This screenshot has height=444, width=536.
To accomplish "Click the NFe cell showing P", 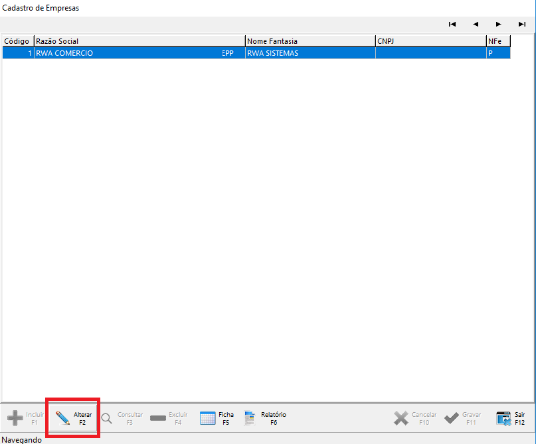I will tap(498, 53).
